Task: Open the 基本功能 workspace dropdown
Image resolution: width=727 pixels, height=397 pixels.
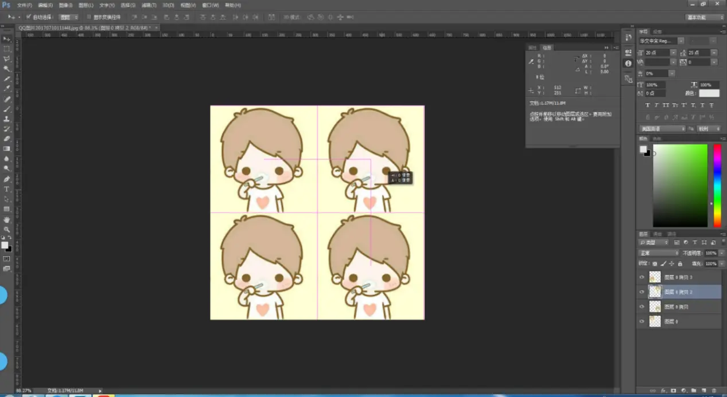Action: coord(705,17)
